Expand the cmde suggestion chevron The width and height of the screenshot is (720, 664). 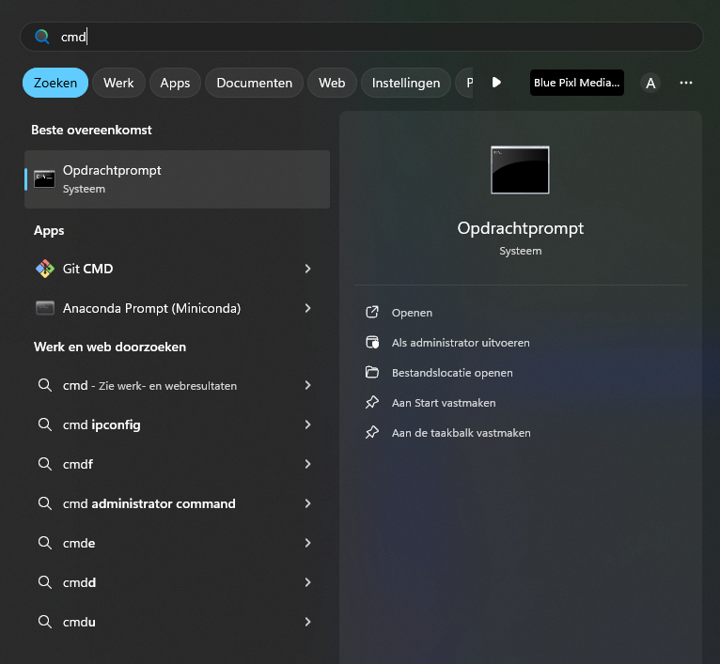(x=307, y=543)
